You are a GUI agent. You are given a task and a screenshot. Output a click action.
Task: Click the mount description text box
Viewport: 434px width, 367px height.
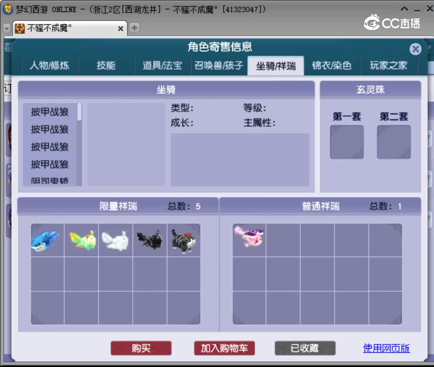click(x=240, y=160)
